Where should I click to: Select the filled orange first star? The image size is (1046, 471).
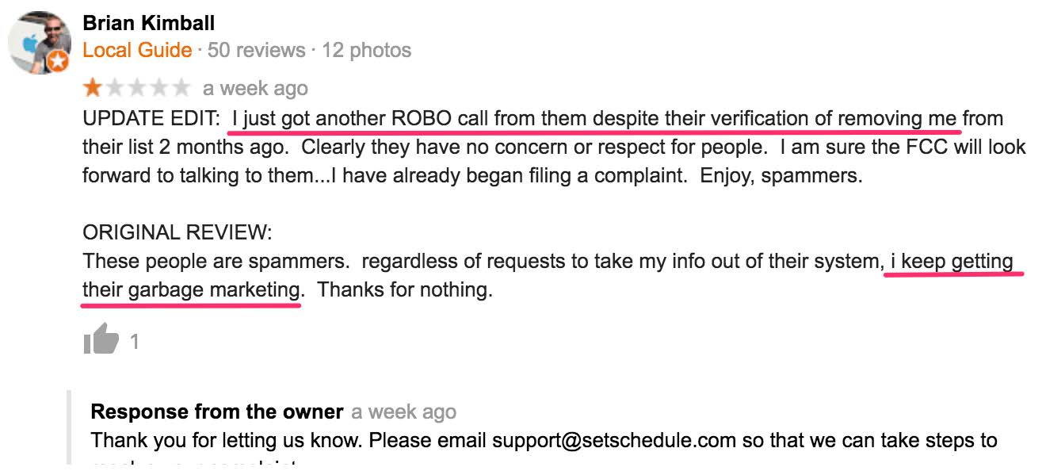coord(93,86)
